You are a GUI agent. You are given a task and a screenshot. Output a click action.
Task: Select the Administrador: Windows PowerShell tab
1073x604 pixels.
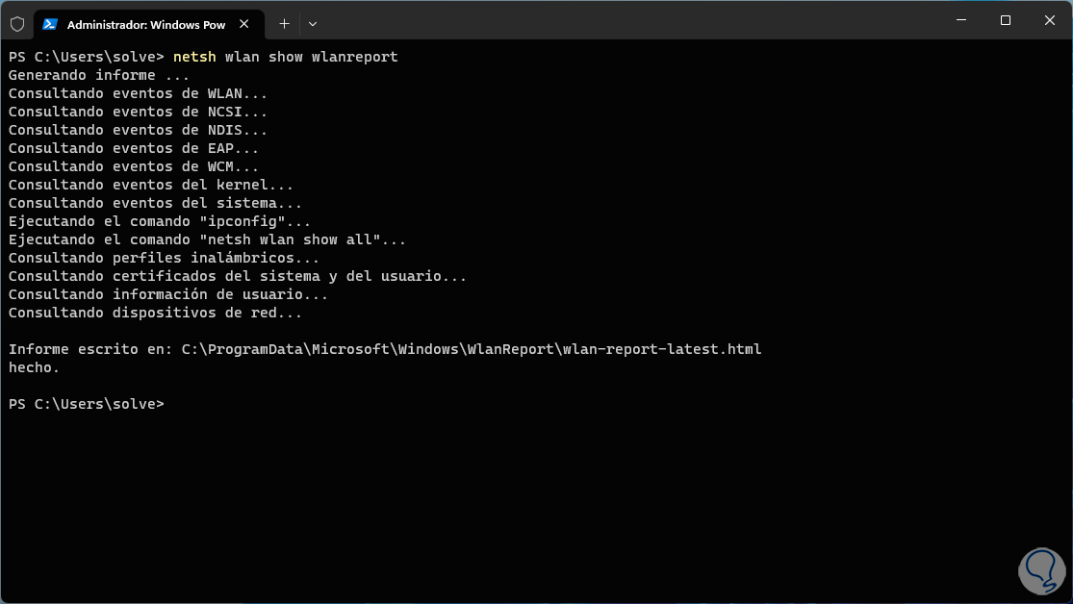coord(144,24)
